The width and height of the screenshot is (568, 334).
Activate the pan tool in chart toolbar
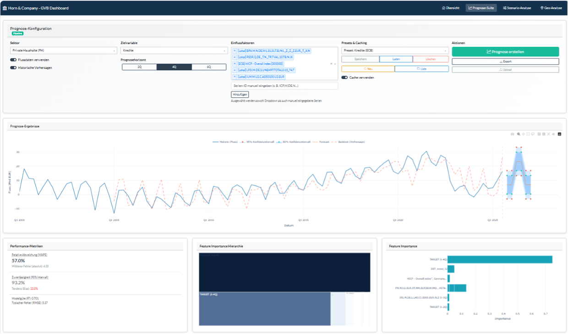[x=523, y=134]
